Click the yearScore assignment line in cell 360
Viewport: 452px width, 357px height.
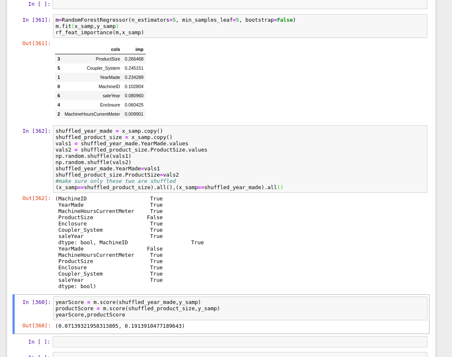coord(128,302)
